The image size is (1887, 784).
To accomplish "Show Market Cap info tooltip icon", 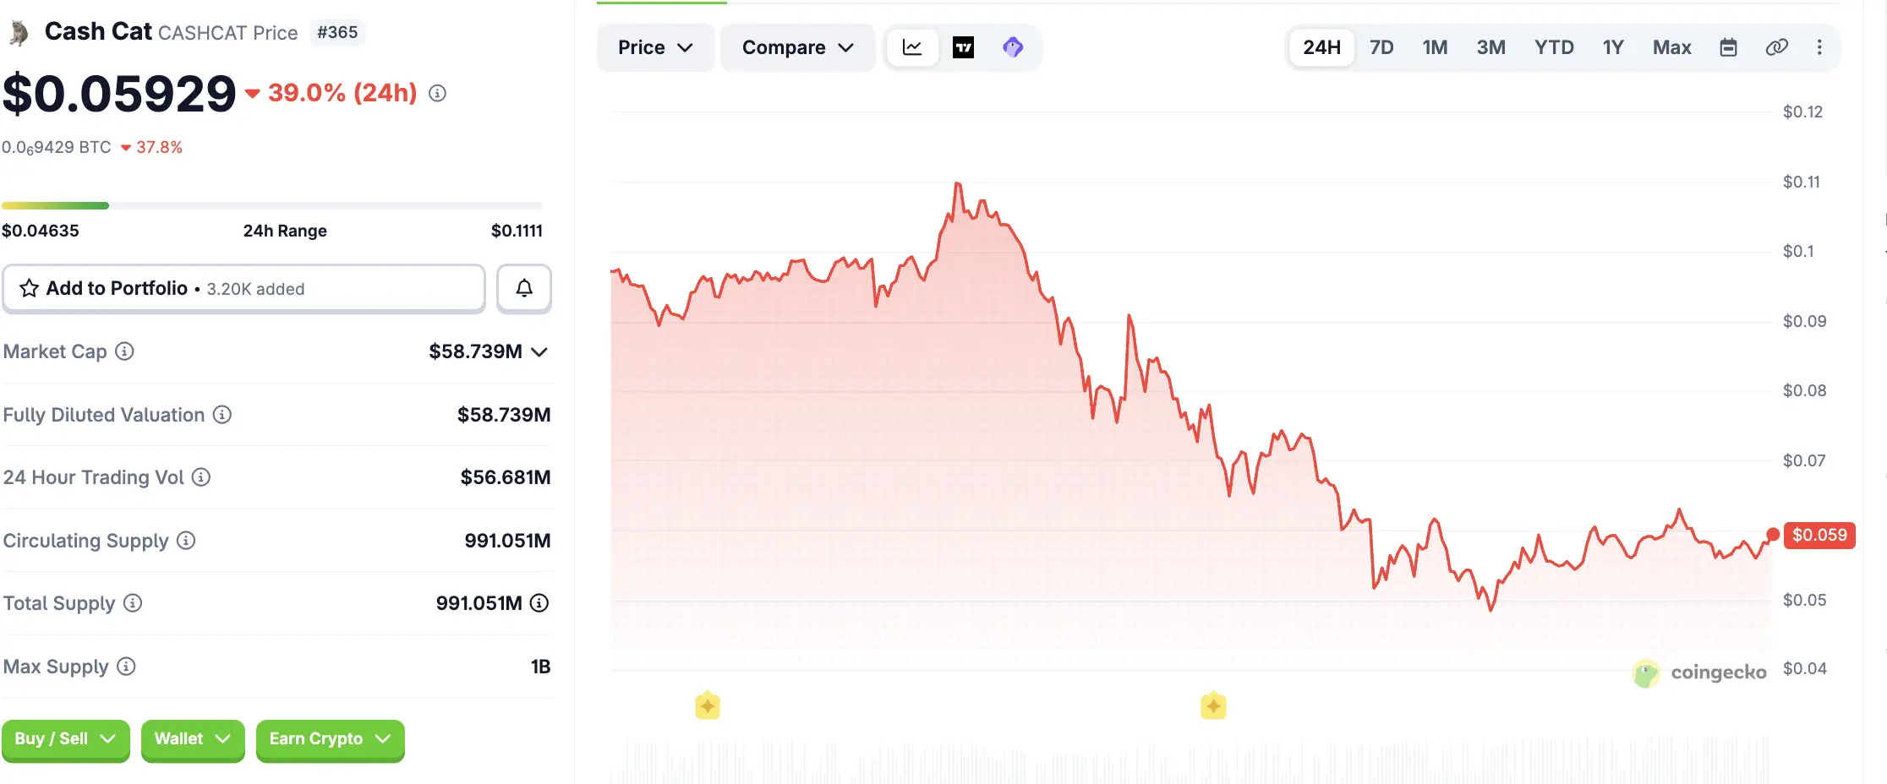I will (124, 351).
